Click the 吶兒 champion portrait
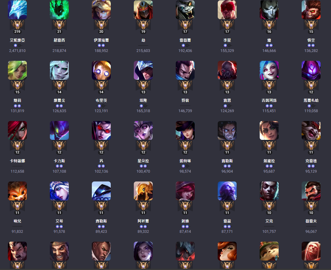Screen dimensions: 331x270 [17, 191]
